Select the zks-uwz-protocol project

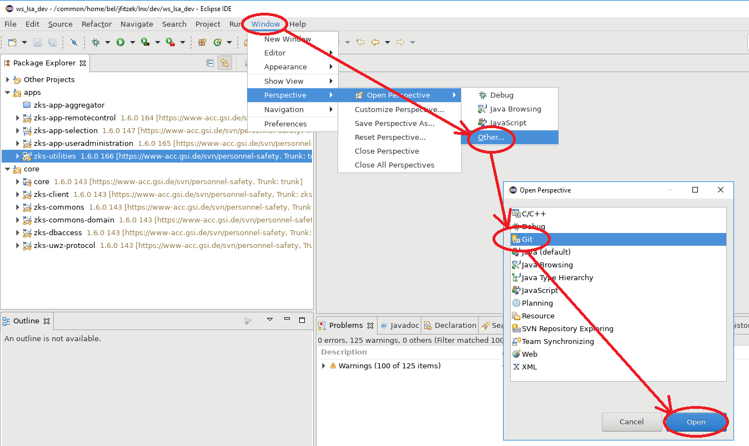64,246
